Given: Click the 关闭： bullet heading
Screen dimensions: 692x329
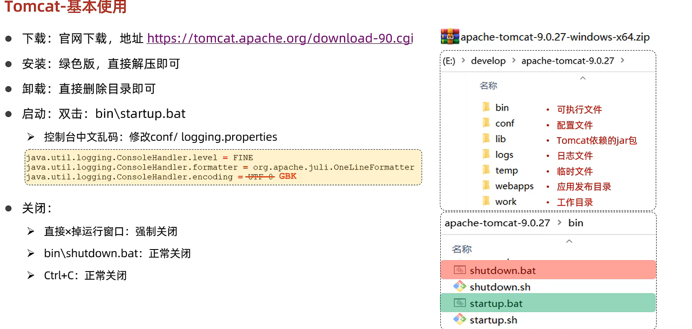Looking at the screenshot, I should pyautogui.click(x=37, y=208).
